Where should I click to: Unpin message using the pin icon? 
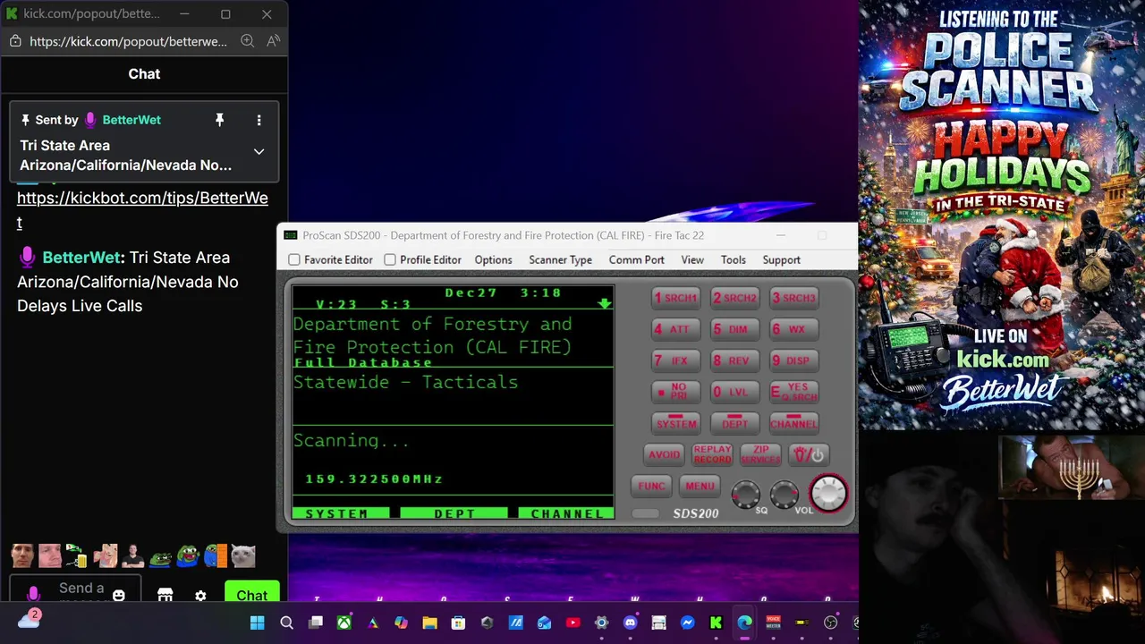tap(219, 120)
